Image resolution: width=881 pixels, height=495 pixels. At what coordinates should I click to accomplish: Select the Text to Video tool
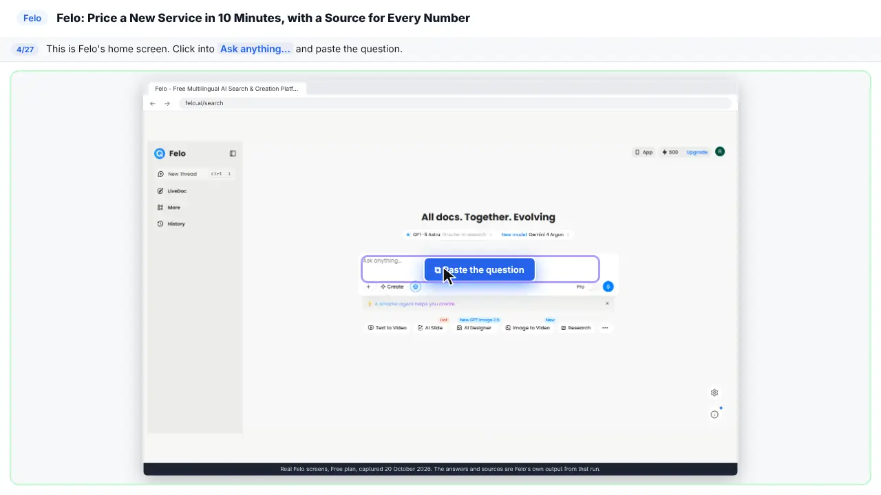click(388, 328)
